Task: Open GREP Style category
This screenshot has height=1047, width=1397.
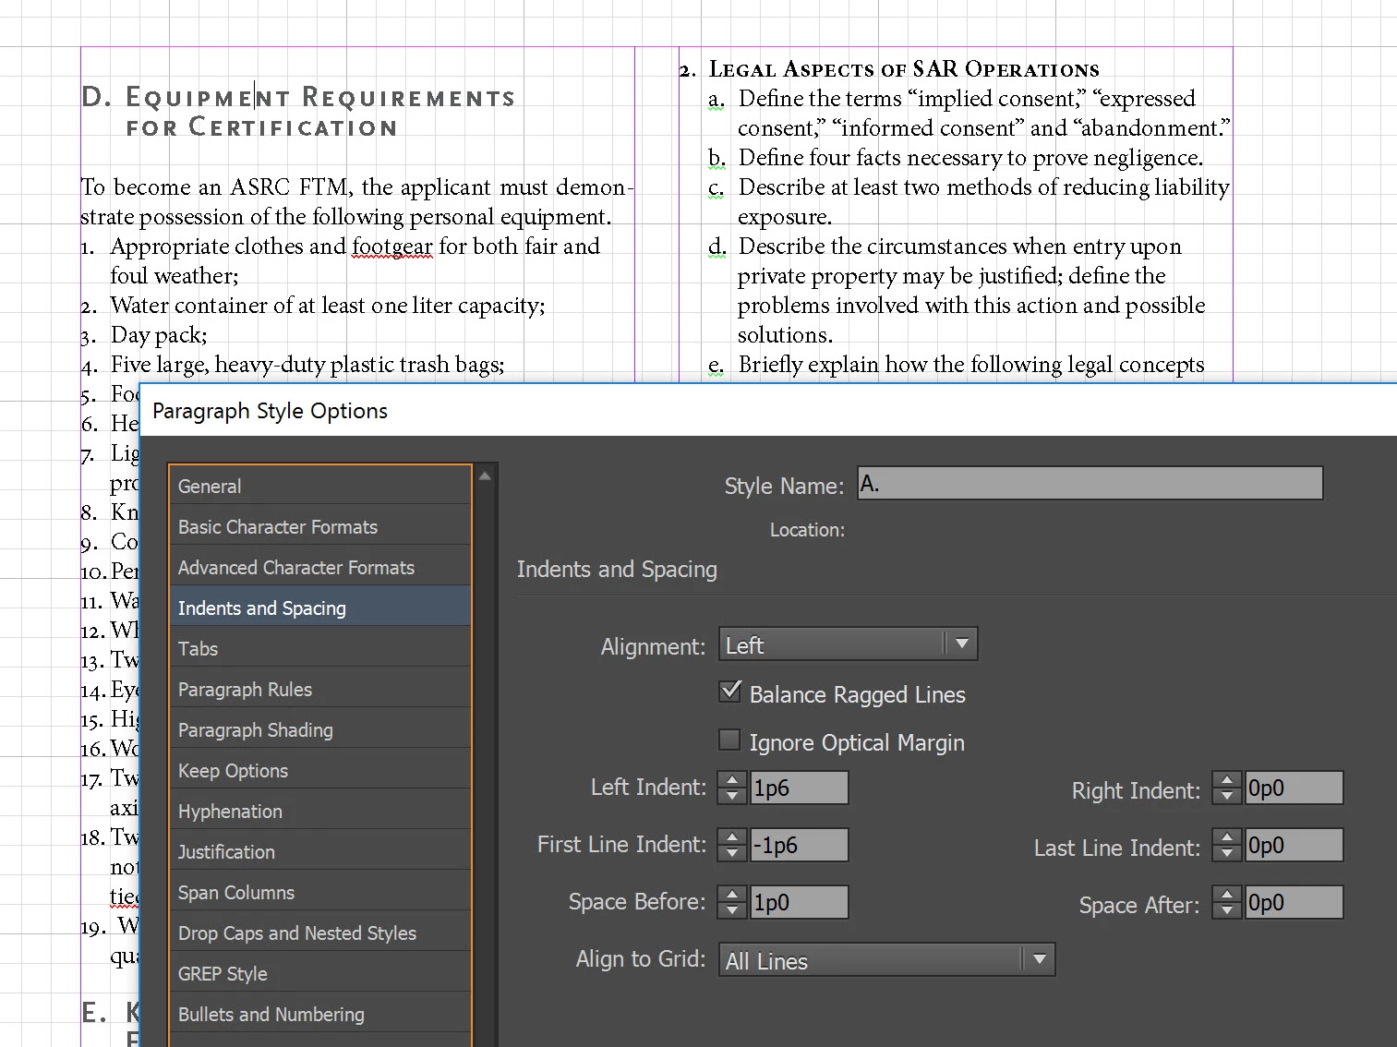Action: point(320,973)
